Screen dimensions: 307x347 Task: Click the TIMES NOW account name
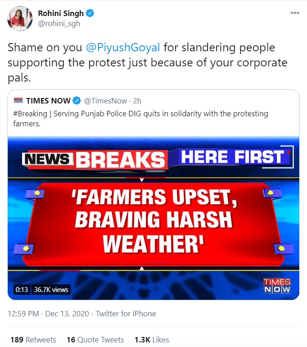(48, 101)
